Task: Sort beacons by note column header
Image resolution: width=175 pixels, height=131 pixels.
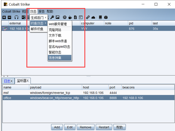Action: click(x=116, y=23)
